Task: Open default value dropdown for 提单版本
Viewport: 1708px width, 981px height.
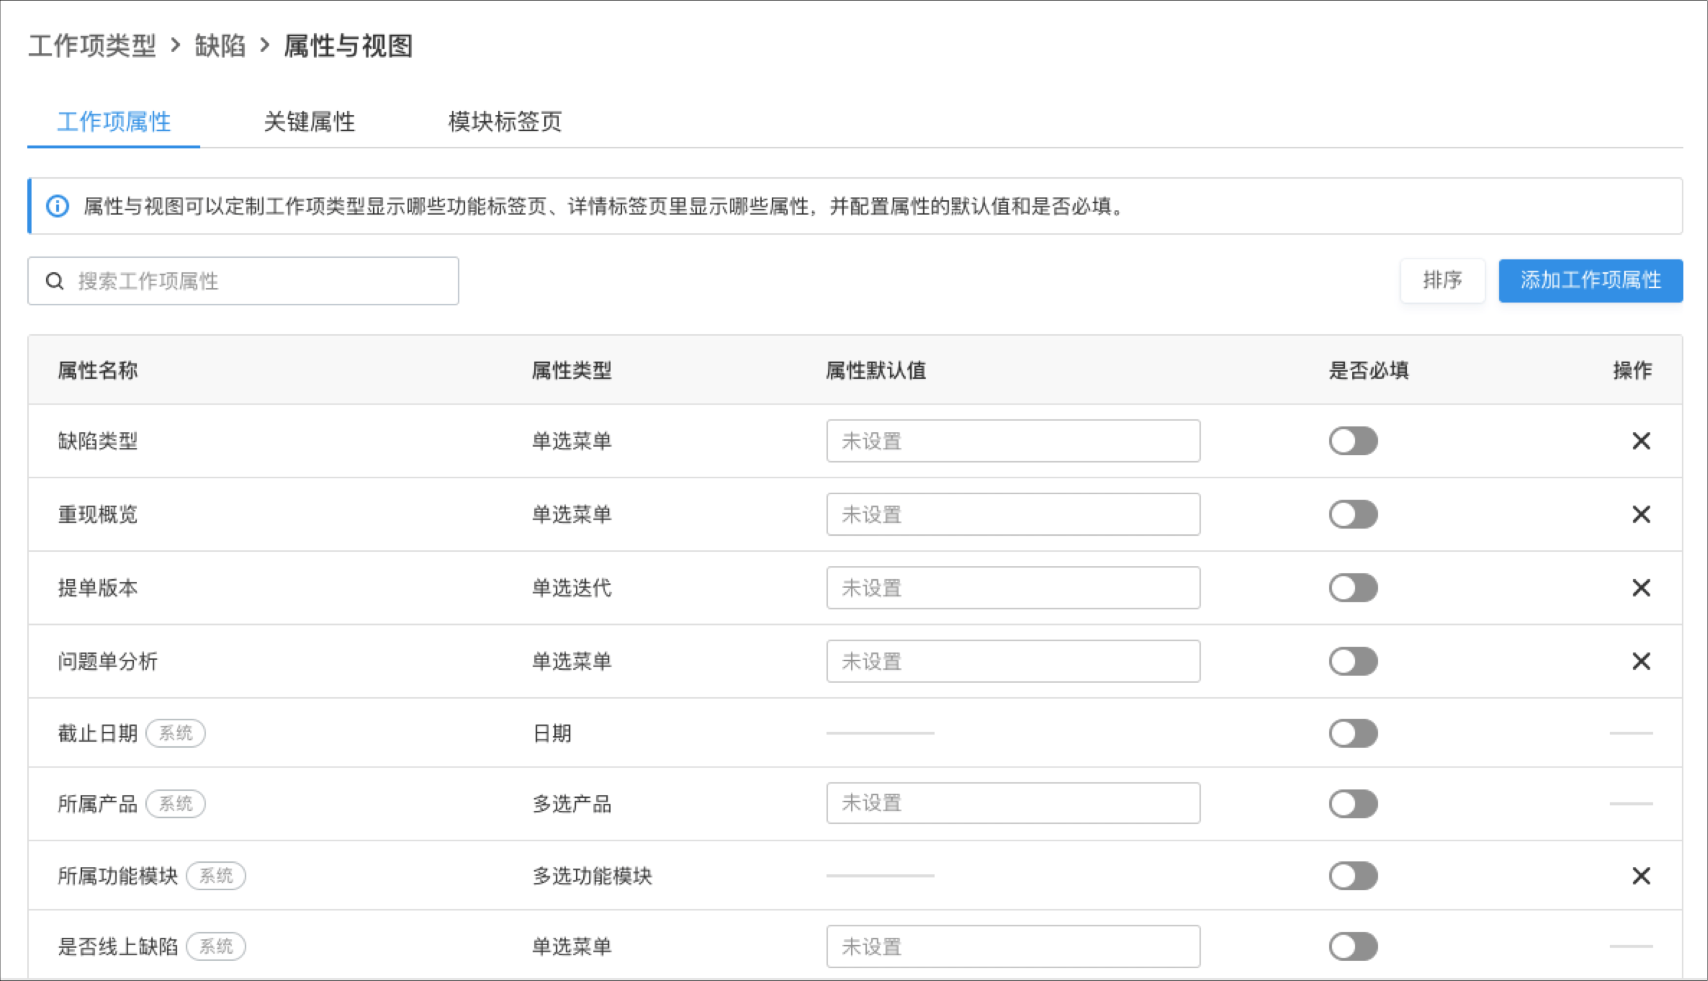Action: click(x=1013, y=588)
